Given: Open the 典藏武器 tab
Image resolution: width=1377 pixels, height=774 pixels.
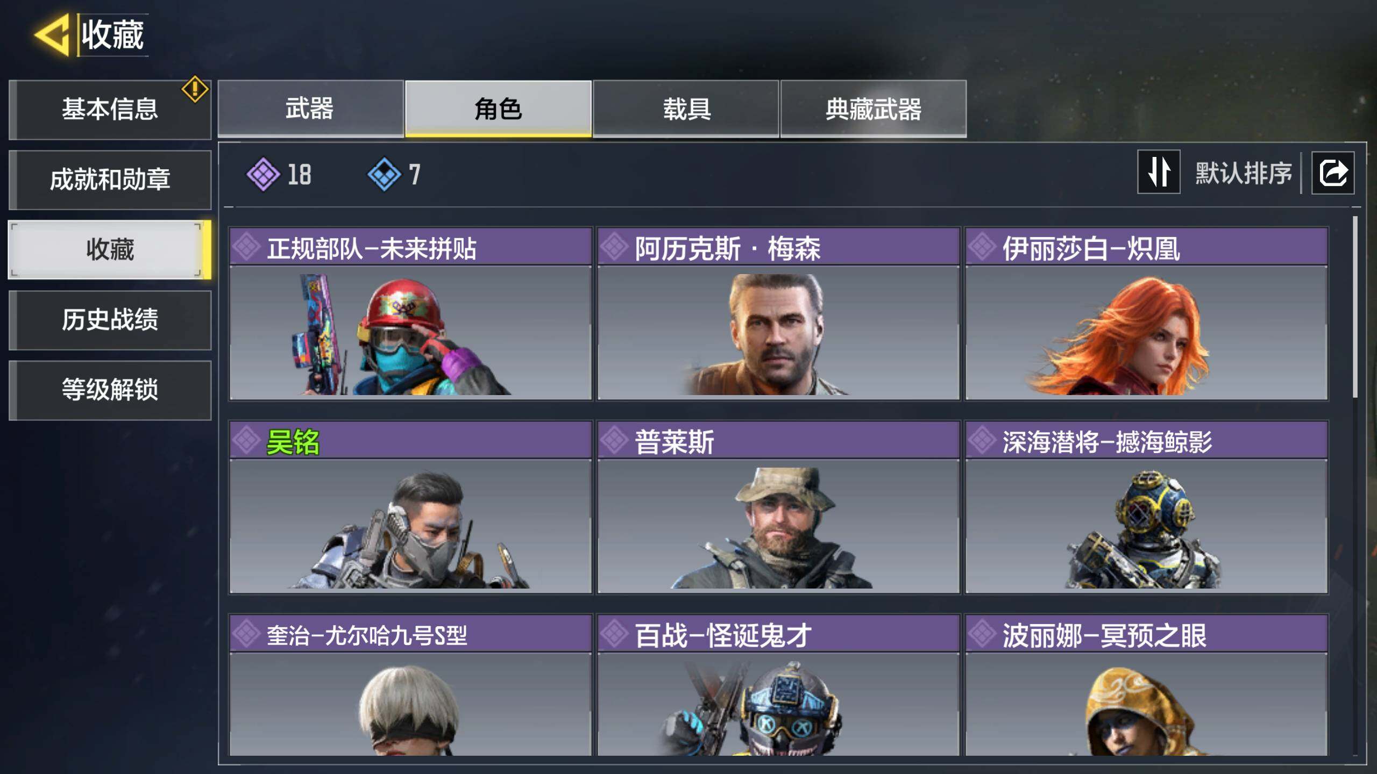Looking at the screenshot, I should (x=874, y=109).
